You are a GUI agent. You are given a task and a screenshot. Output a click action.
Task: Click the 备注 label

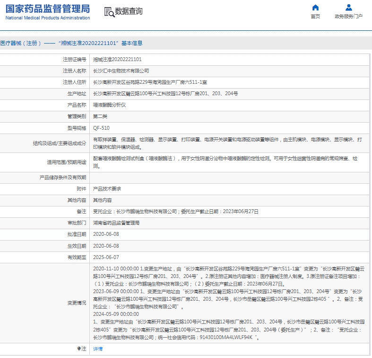click(x=81, y=212)
